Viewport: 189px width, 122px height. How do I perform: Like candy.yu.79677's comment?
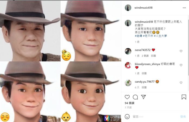(x=181, y=83)
